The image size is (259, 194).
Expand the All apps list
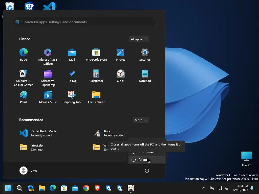click(139, 39)
